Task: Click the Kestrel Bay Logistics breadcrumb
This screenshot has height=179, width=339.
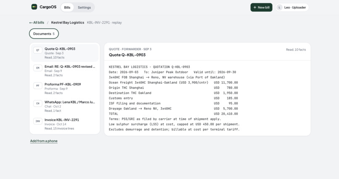Action: (67, 22)
